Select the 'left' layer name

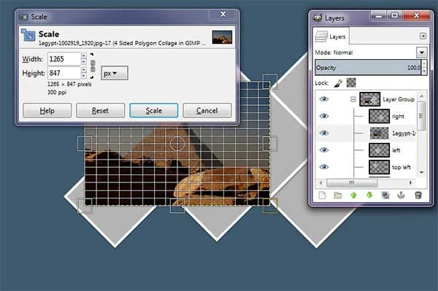pyautogui.click(x=396, y=150)
